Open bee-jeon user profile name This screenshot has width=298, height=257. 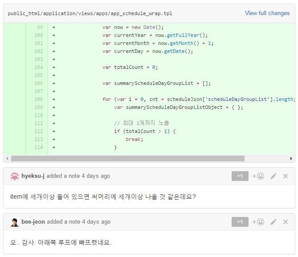(x=33, y=221)
